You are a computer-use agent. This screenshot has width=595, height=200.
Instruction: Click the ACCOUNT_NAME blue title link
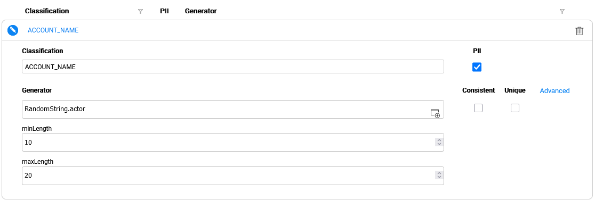click(x=53, y=30)
